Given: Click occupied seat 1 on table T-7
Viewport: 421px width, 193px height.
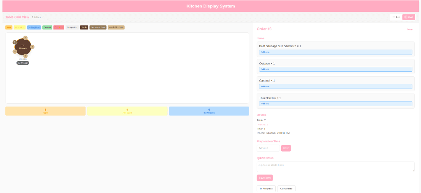Looking at the screenshot, I should (15, 42).
